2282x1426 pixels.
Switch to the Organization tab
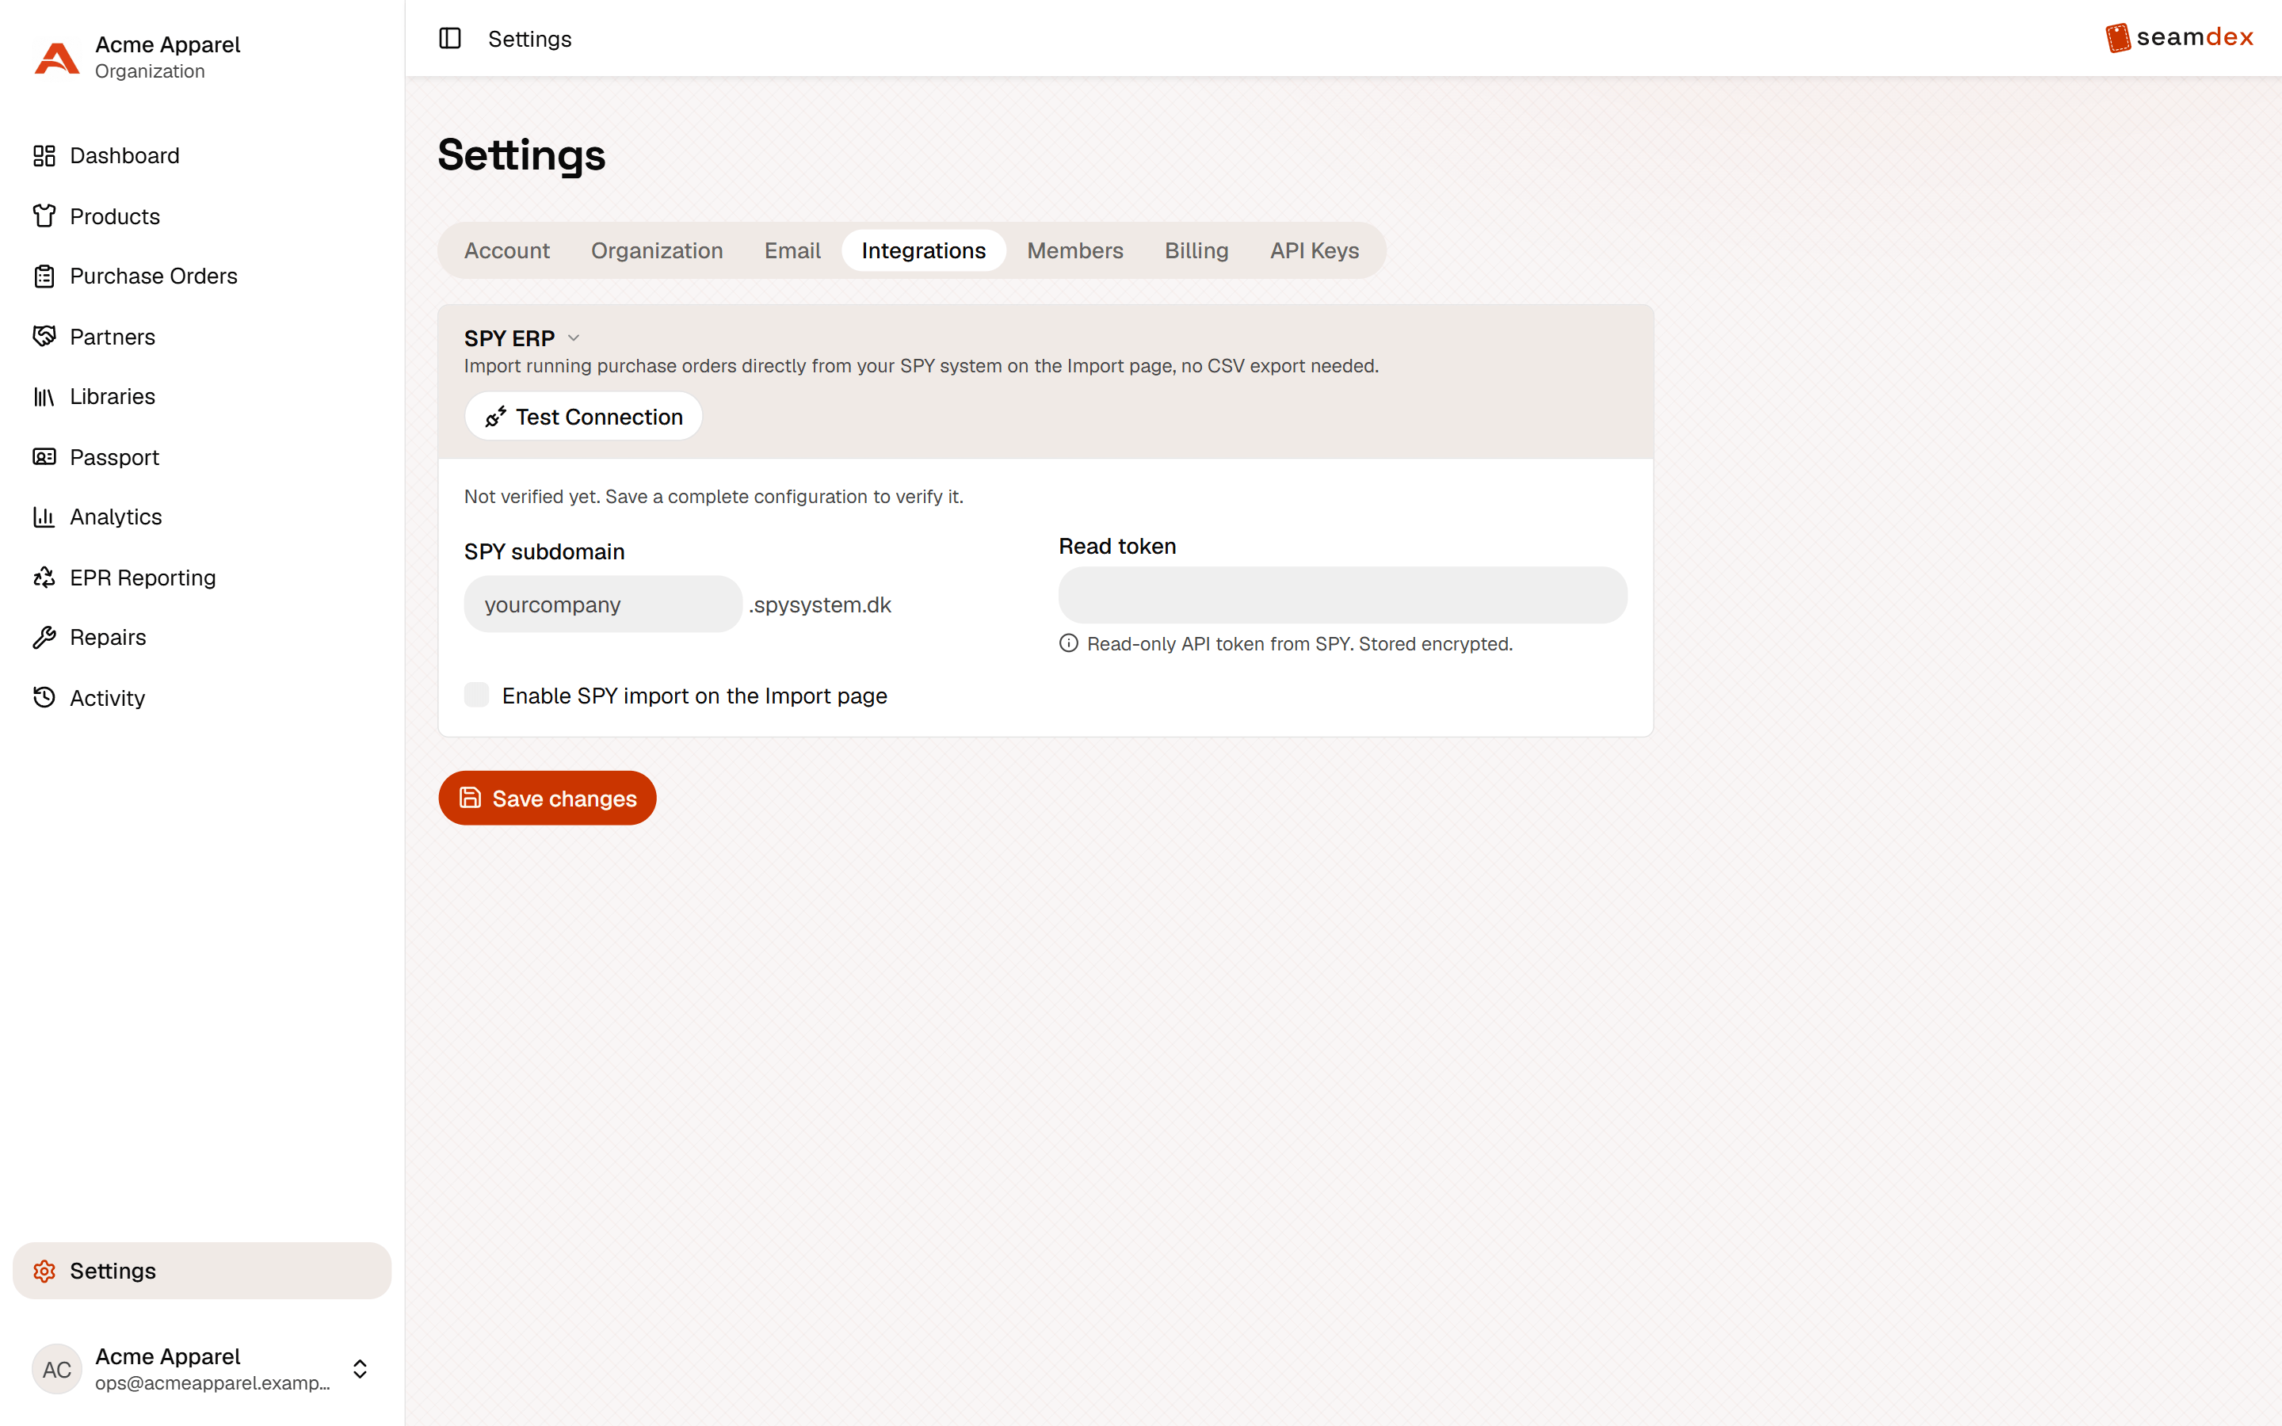coord(657,251)
